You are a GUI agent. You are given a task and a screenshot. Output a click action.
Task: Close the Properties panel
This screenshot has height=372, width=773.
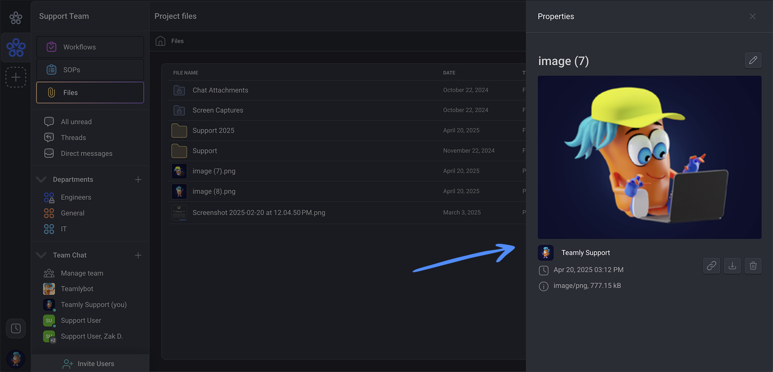click(753, 16)
